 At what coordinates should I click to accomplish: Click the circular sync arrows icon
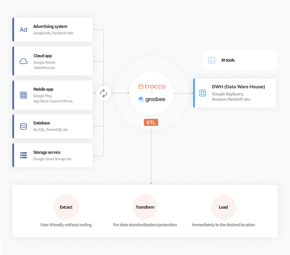(104, 93)
